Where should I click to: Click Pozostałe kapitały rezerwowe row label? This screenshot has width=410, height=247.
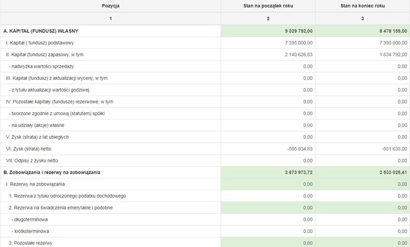click(x=60, y=102)
